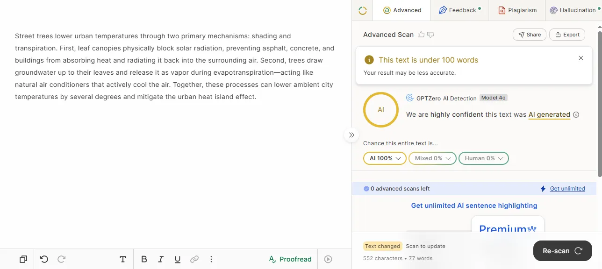Viewport: 602px width, 269px height.
Task: Click the Advanced Scan heading
Action: click(x=388, y=35)
